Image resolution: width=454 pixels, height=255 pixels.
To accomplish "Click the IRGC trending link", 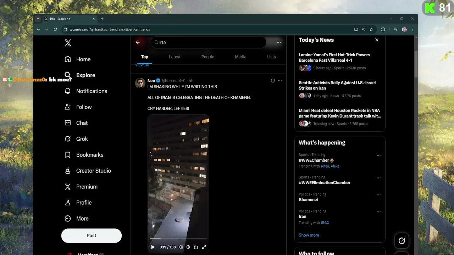I will (x=325, y=223).
